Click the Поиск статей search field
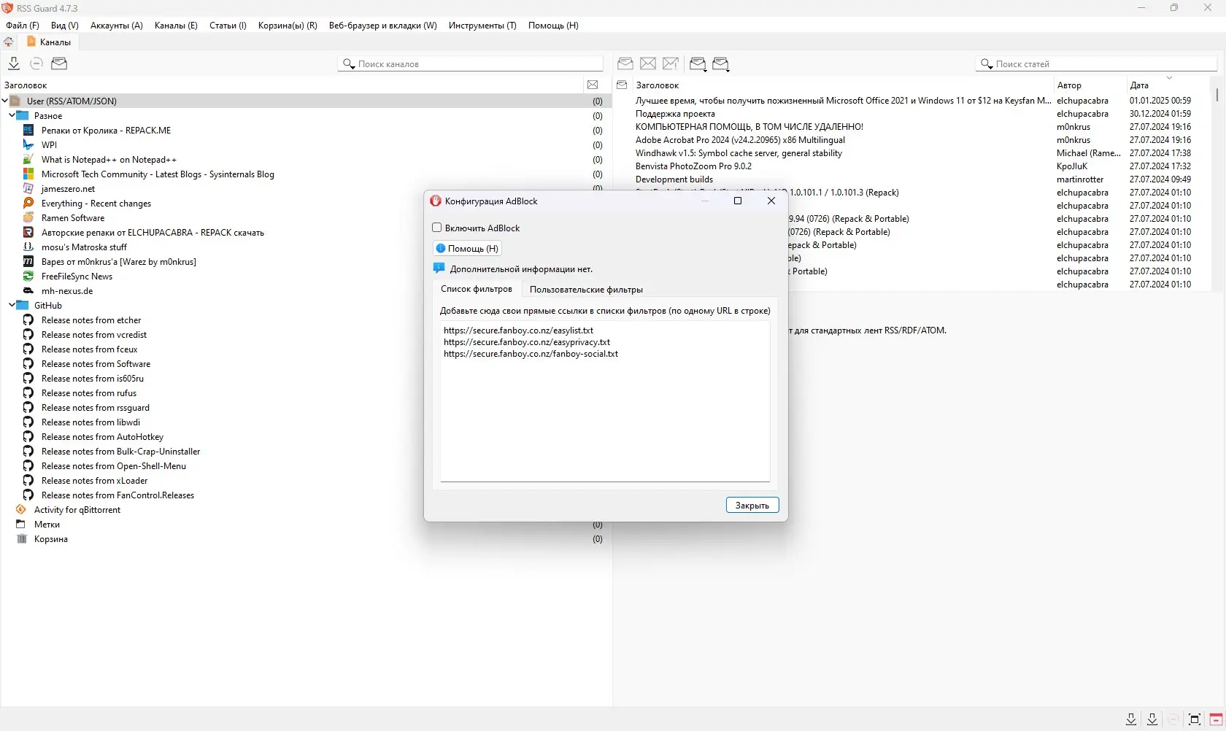Viewport: 1226px width, 731px height. [1096, 64]
